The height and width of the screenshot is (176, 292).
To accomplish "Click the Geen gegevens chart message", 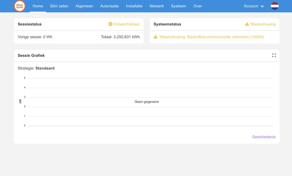I will (x=147, y=102).
